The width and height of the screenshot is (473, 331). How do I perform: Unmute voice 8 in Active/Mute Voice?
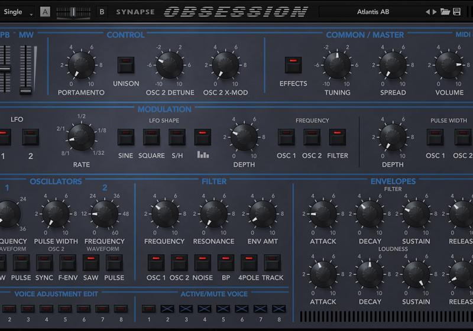pyautogui.click(x=278, y=309)
